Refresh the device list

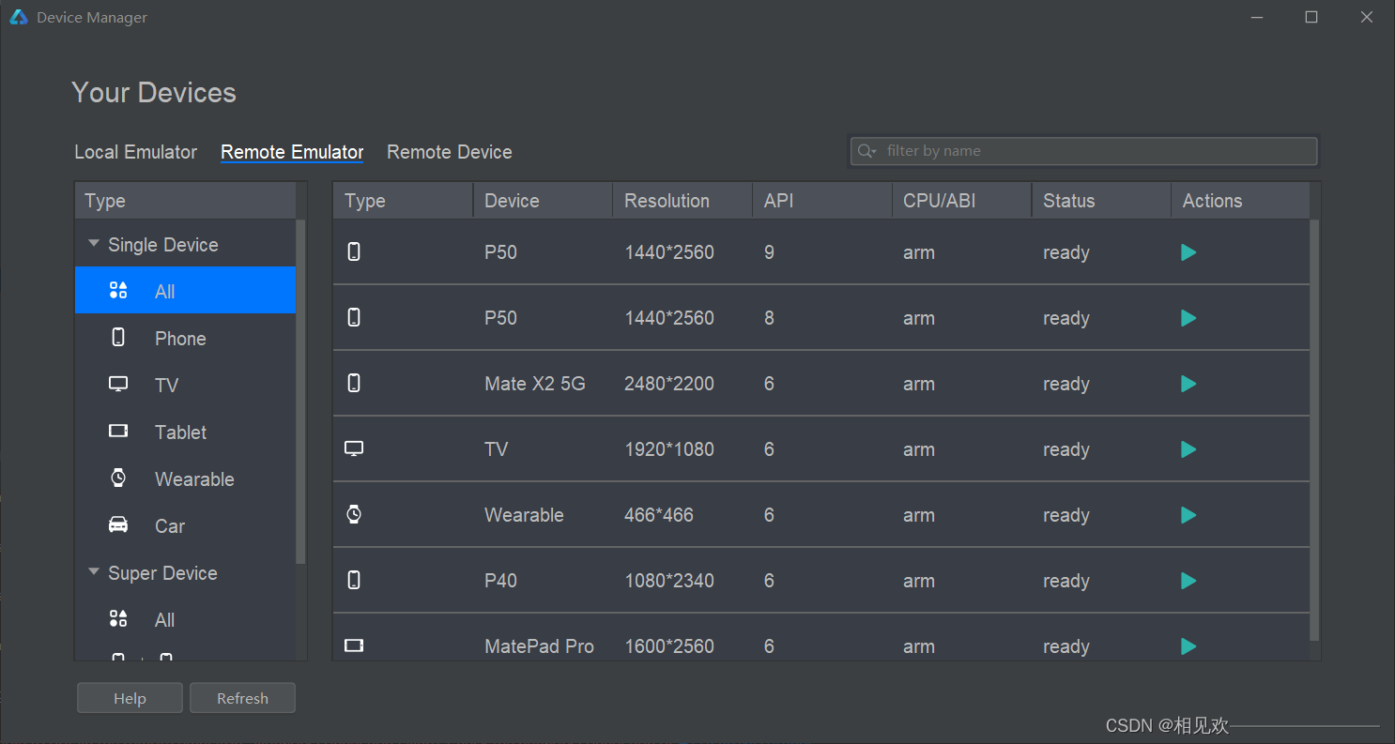point(242,698)
